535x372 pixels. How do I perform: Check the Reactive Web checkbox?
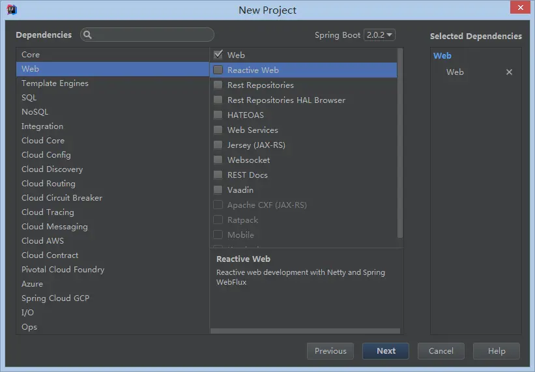218,70
